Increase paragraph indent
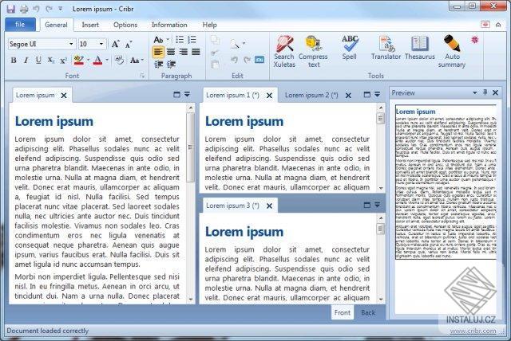The height and width of the screenshot is (341, 511). [171, 65]
